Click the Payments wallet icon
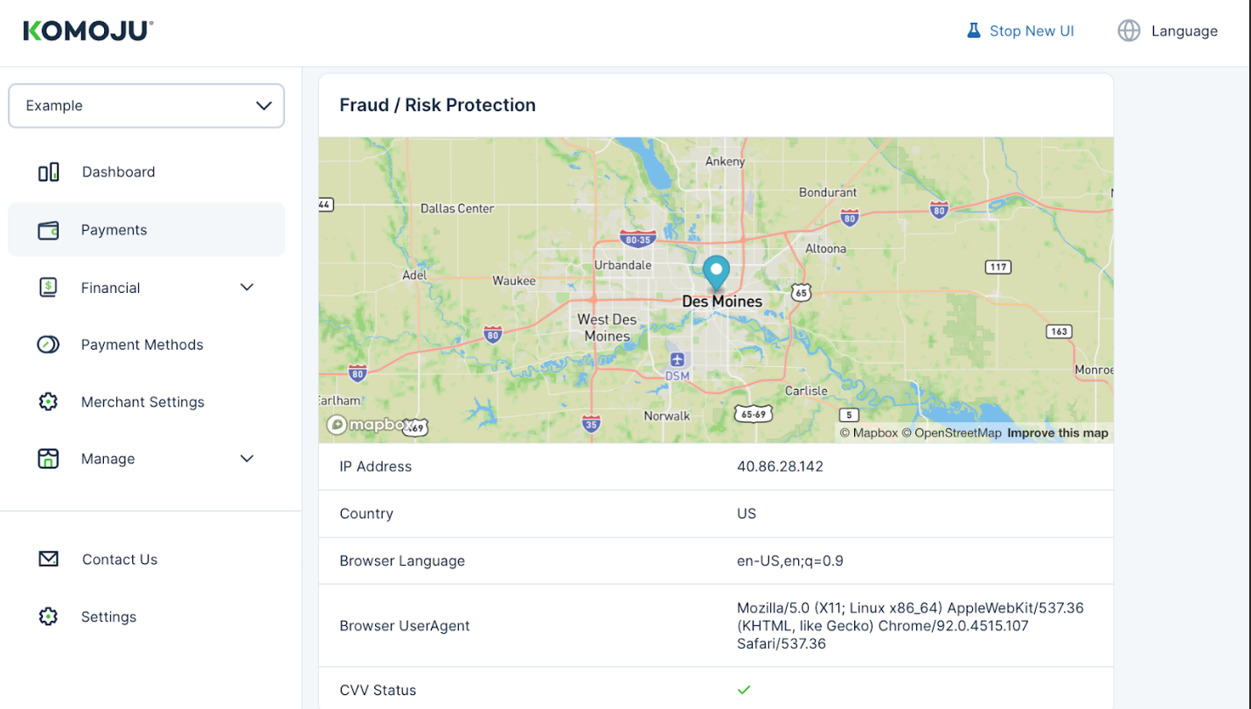Viewport: 1251px width, 709px height. pyautogui.click(x=48, y=231)
